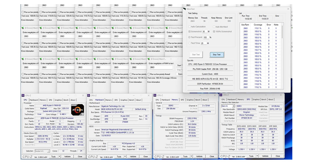Viewport: 311px width, 163px height.
Task: Toggle the Screenshot checkbox in Test Setting
Action: tap(189, 32)
